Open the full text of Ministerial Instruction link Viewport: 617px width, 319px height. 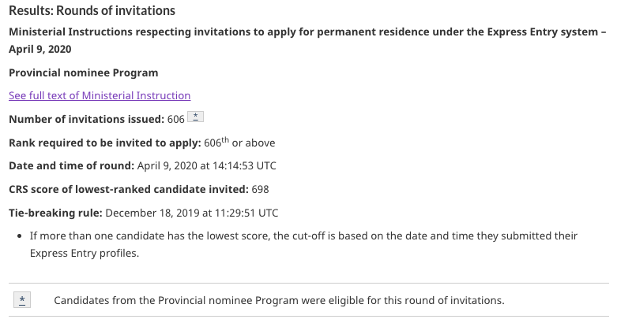[x=100, y=95]
